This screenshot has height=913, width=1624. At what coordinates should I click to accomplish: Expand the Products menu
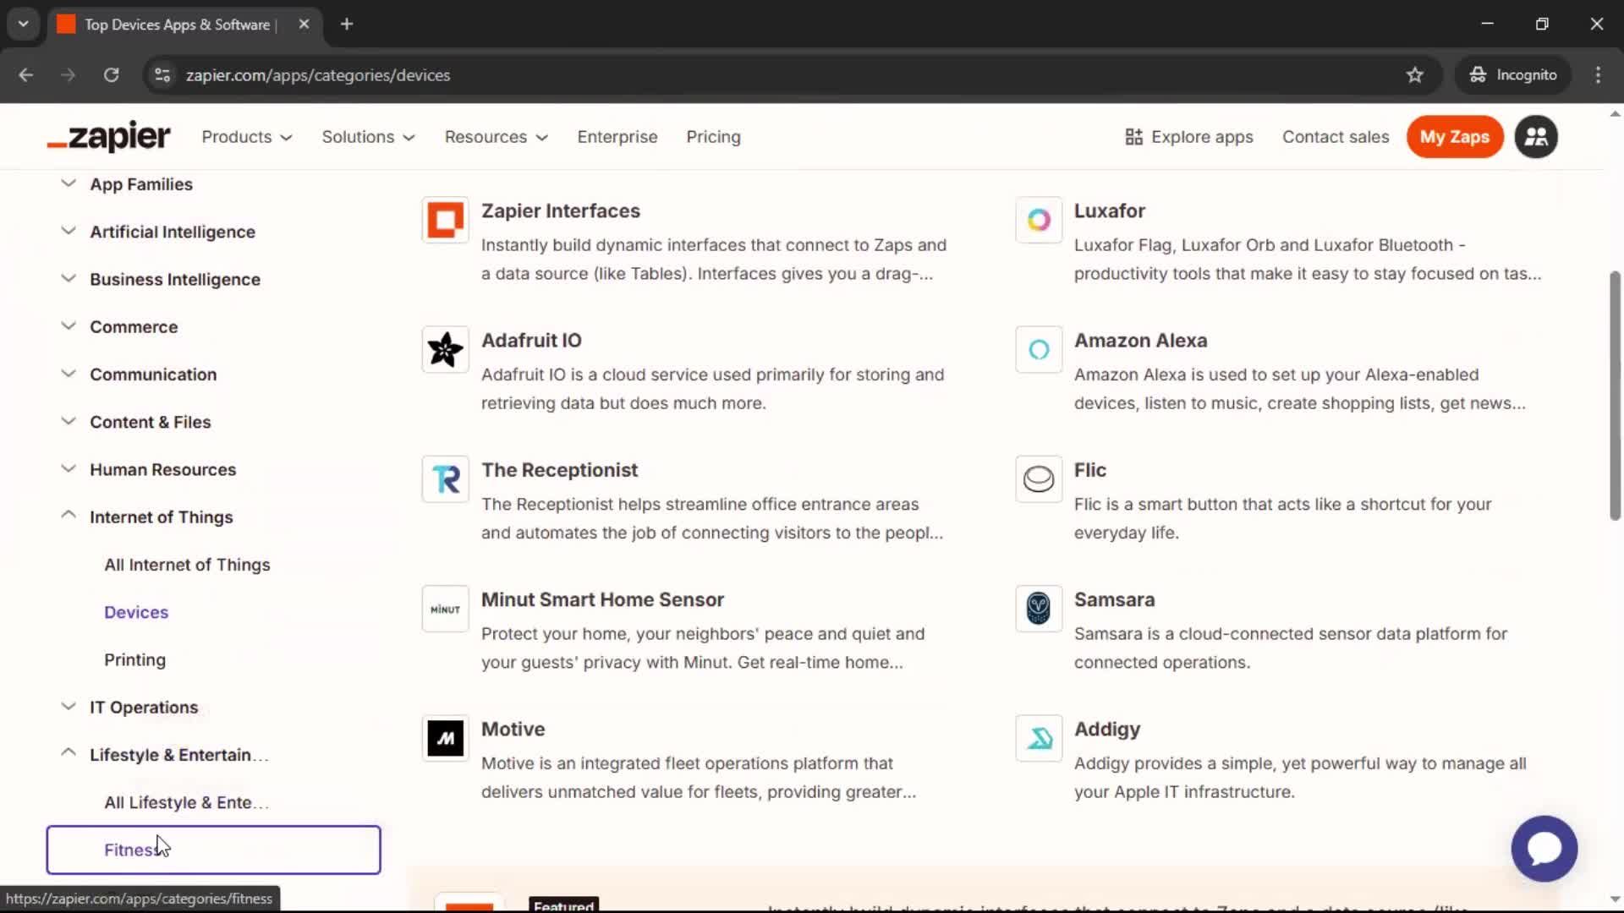click(247, 137)
